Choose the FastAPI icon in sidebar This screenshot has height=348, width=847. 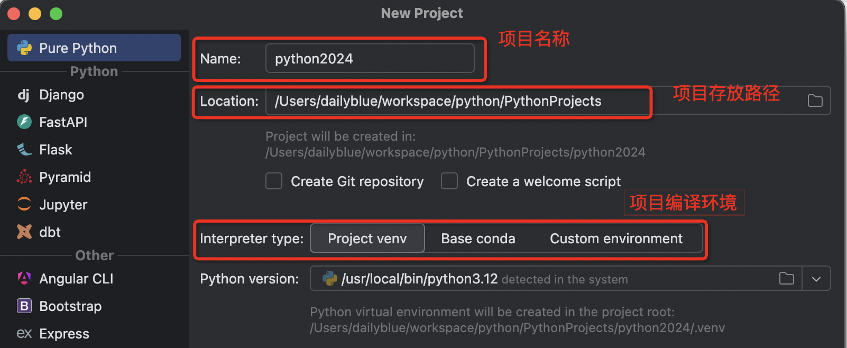(24, 122)
